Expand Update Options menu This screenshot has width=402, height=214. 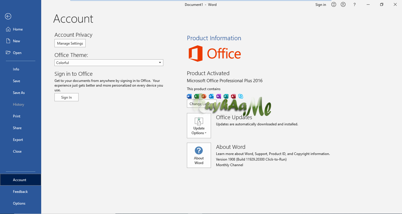point(199,126)
